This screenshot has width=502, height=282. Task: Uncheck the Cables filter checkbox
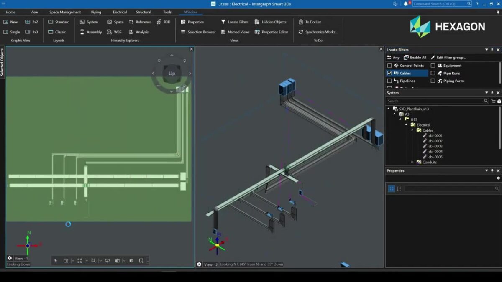[x=389, y=73]
